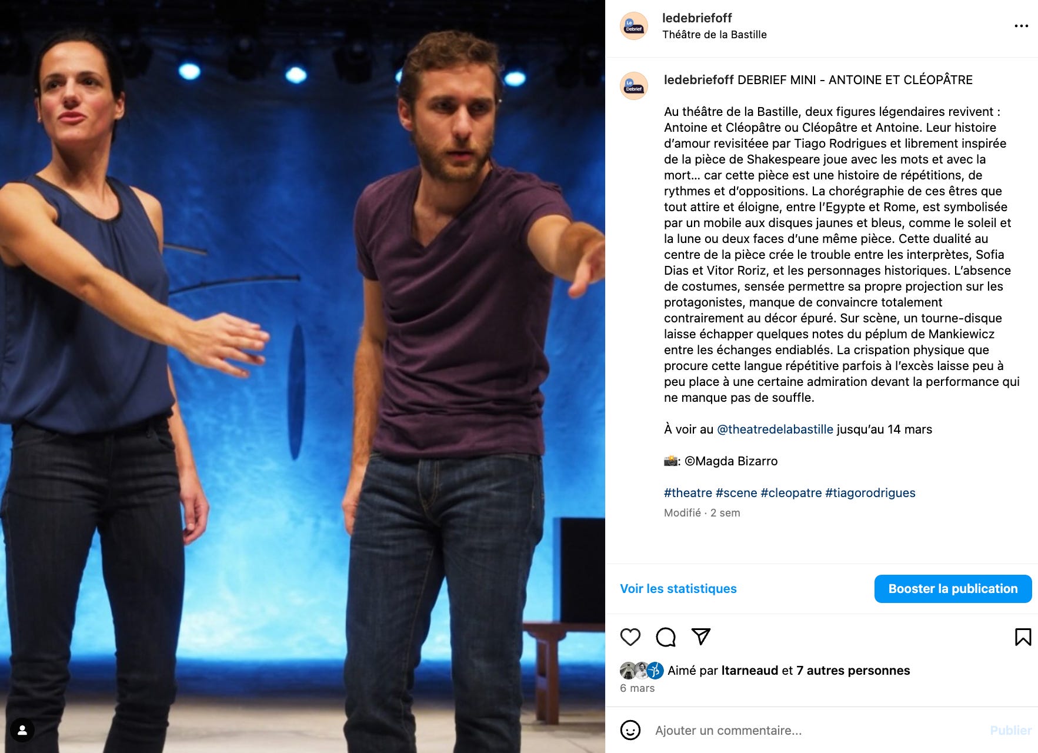Save the post with the bookmark icon

click(1023, 637)
